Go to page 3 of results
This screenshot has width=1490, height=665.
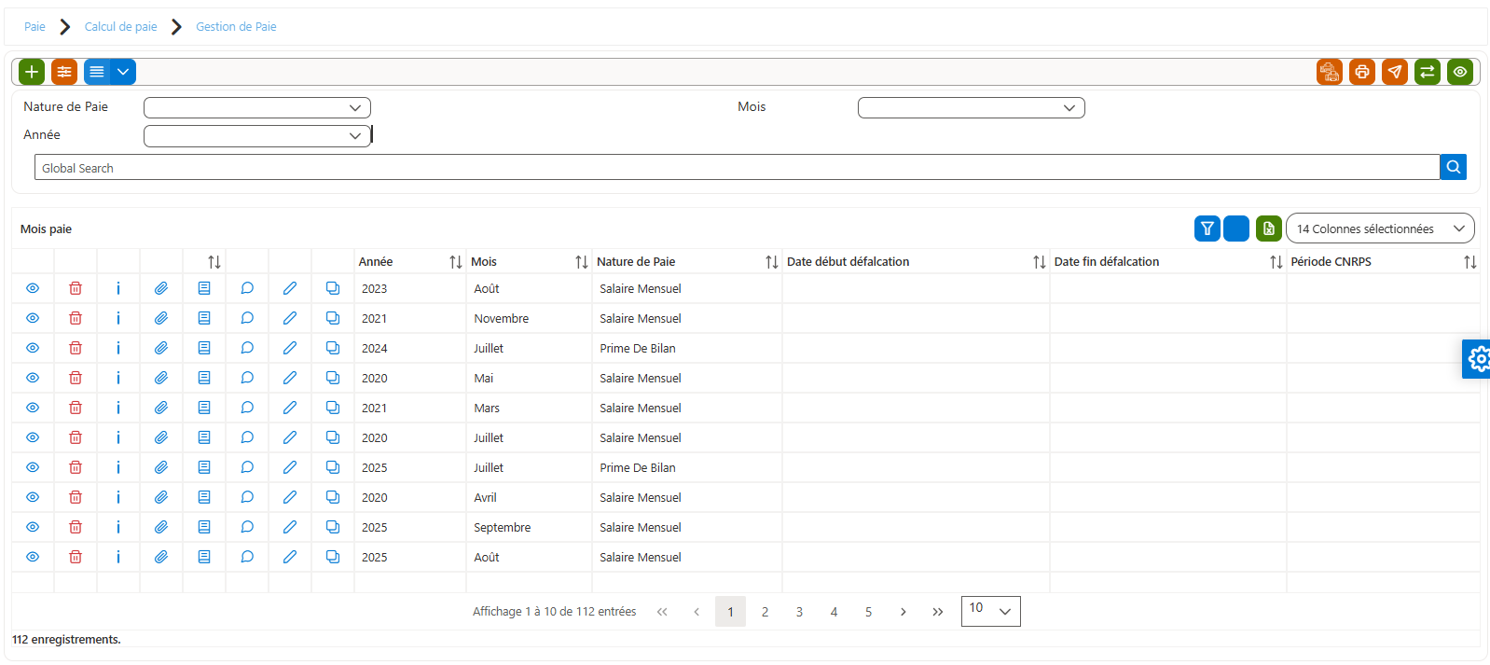pos(799,612)
